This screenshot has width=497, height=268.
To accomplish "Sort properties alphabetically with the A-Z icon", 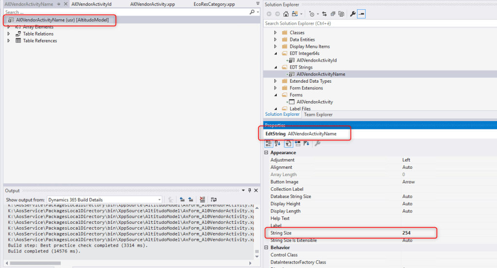I will [x=278, y=143].
